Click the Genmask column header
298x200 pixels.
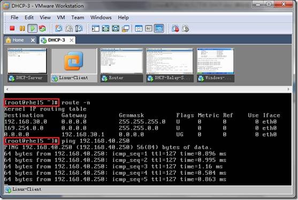click(x=131, y=115)
